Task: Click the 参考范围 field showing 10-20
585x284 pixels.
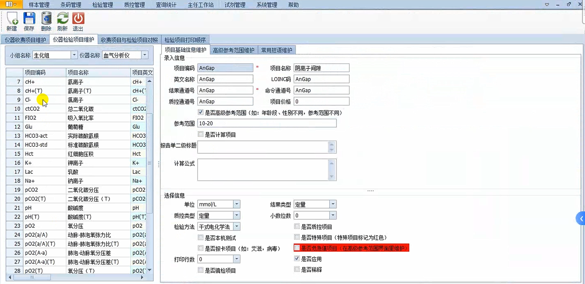Action: tap(267, 123)
